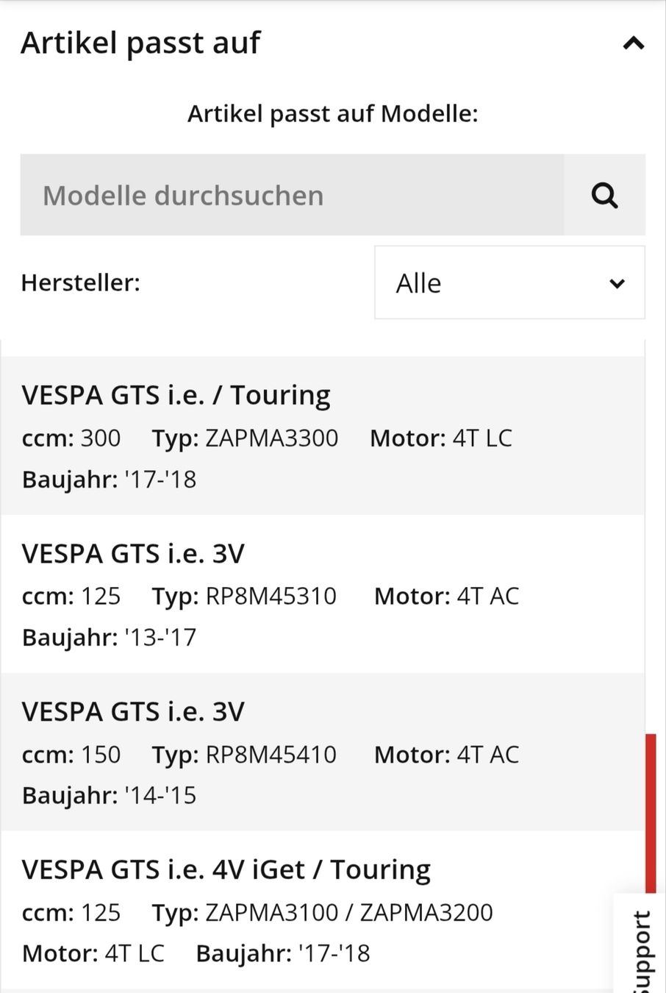Click the red scrollbar in model list
This screenshot has height=993, width=666.
(x=650, y=813)
